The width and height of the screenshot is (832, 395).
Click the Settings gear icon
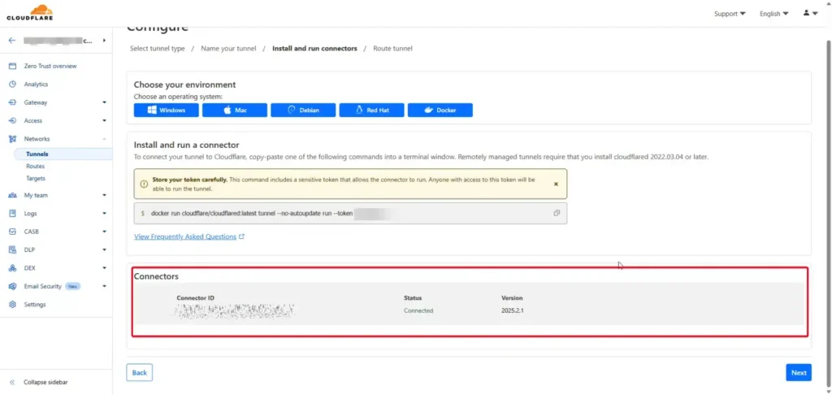tap(13, 304)
